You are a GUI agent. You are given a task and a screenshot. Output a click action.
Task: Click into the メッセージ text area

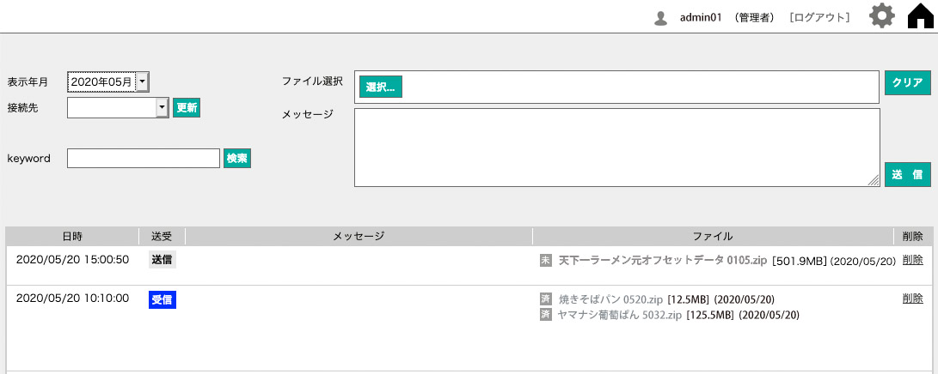616,147
